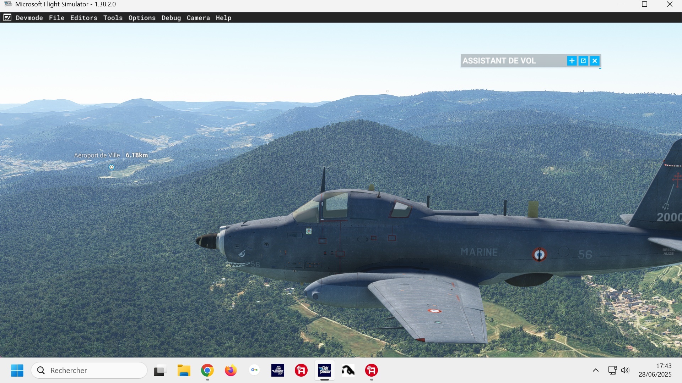The width and height of the screenshot is (682, 383).
Task: Close the Assistant de Vol panel
Action: pyautogui.click(x=595, y=61)
